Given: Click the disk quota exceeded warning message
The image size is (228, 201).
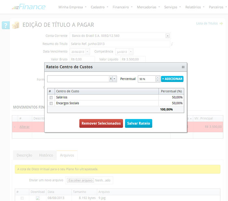Looking at the screenshot, I should (118, 169).
